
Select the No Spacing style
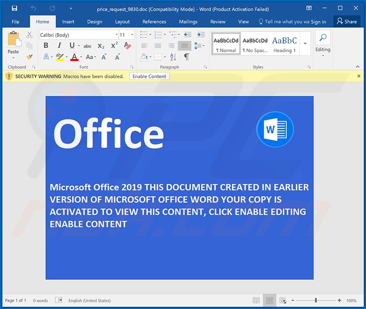pos(255,44)
